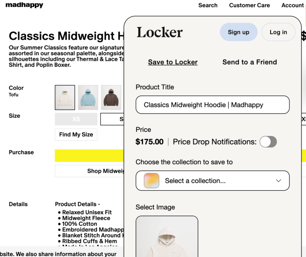Switch to Send to a Friend tab
This screenshot has width=306, height=257.
tap(249, 62)
